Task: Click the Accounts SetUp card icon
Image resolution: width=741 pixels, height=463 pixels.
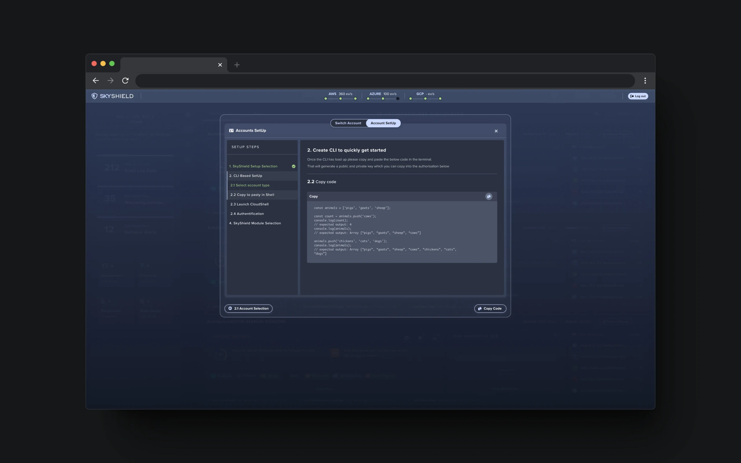Action: (x=231, y=131)
